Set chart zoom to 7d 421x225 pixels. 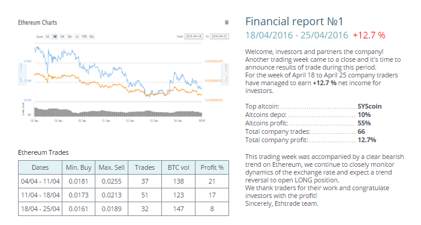pos(55,37)
